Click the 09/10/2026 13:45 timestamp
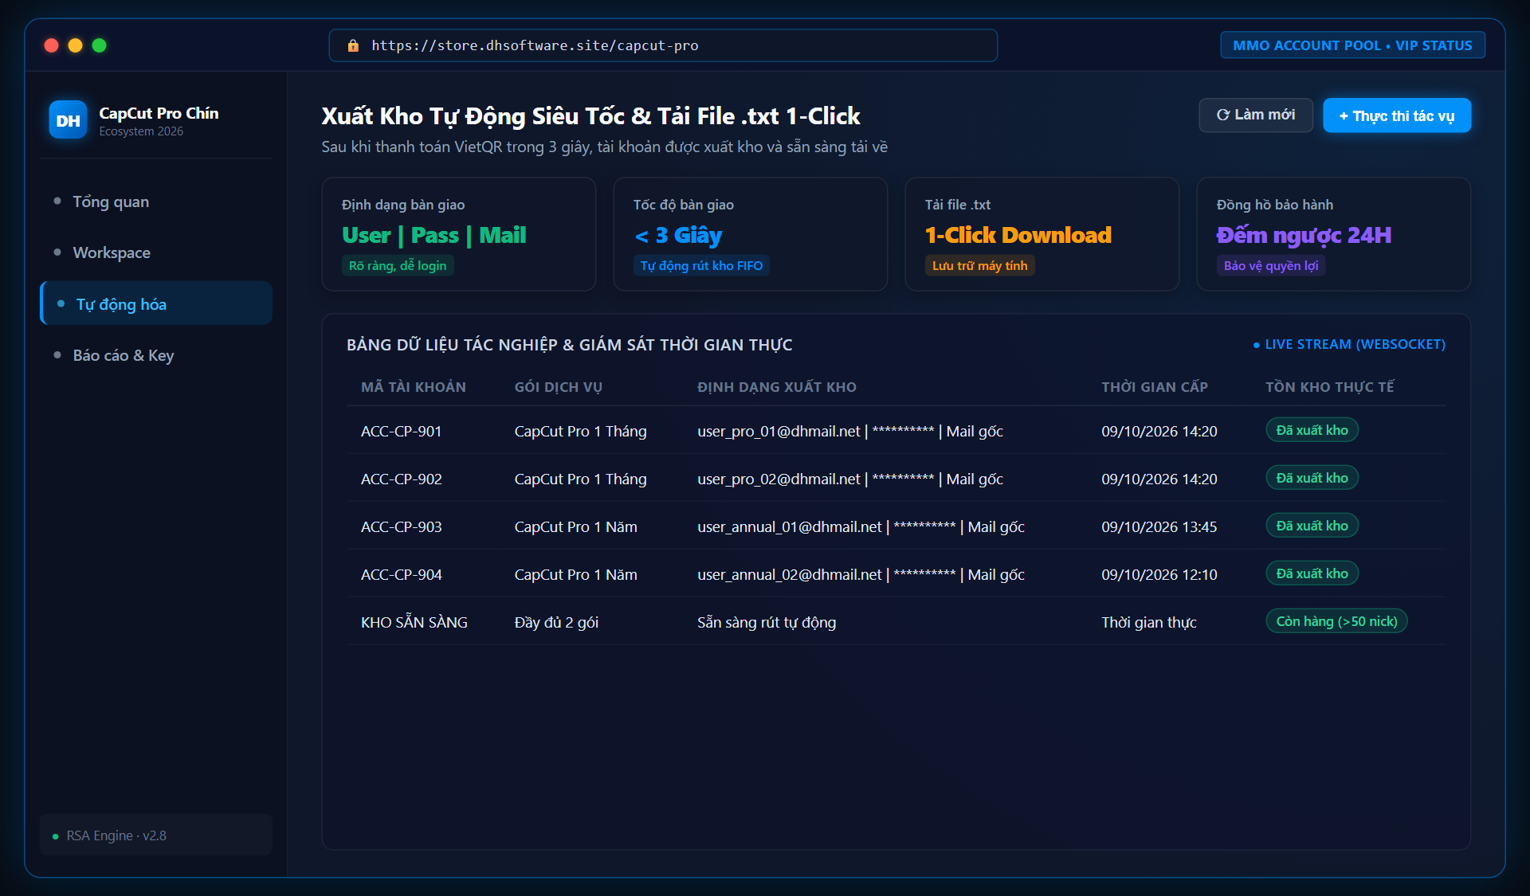The image size is (1530, 896). [1159, 526]
